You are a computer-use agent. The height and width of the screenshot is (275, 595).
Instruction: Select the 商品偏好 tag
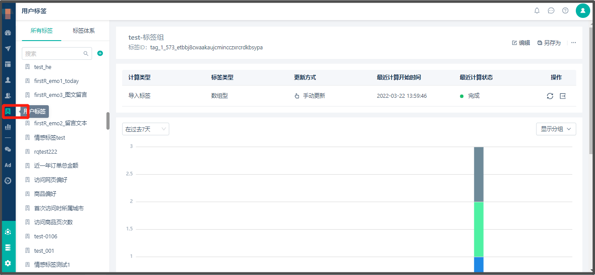45,194
